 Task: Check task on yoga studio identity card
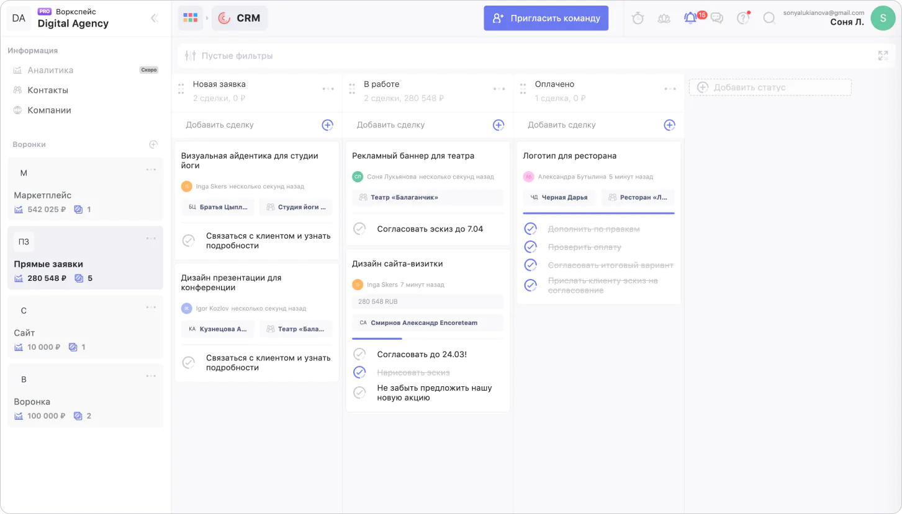(188, 241)
